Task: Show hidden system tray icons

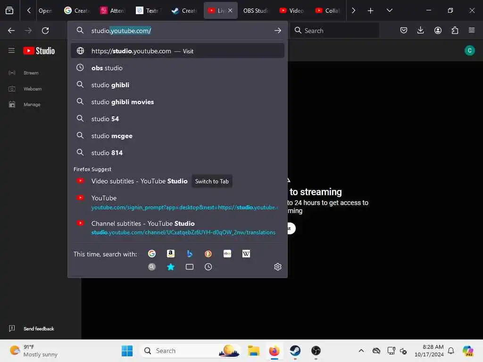Action: click(361, 351)
